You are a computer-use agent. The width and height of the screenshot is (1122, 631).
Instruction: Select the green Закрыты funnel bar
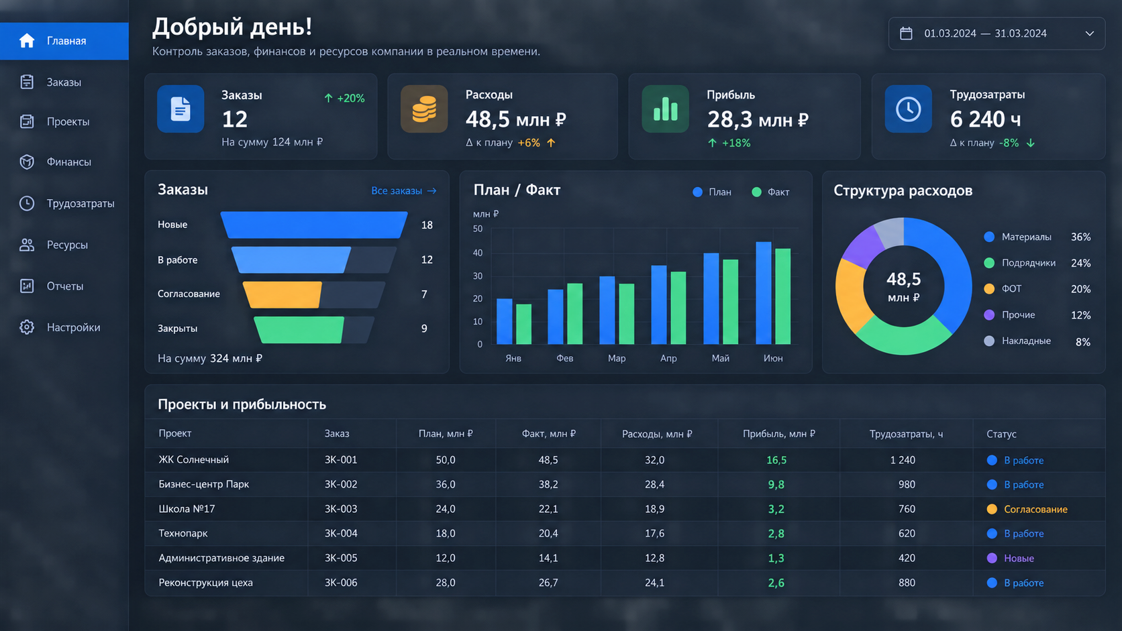tap(299, 329)
